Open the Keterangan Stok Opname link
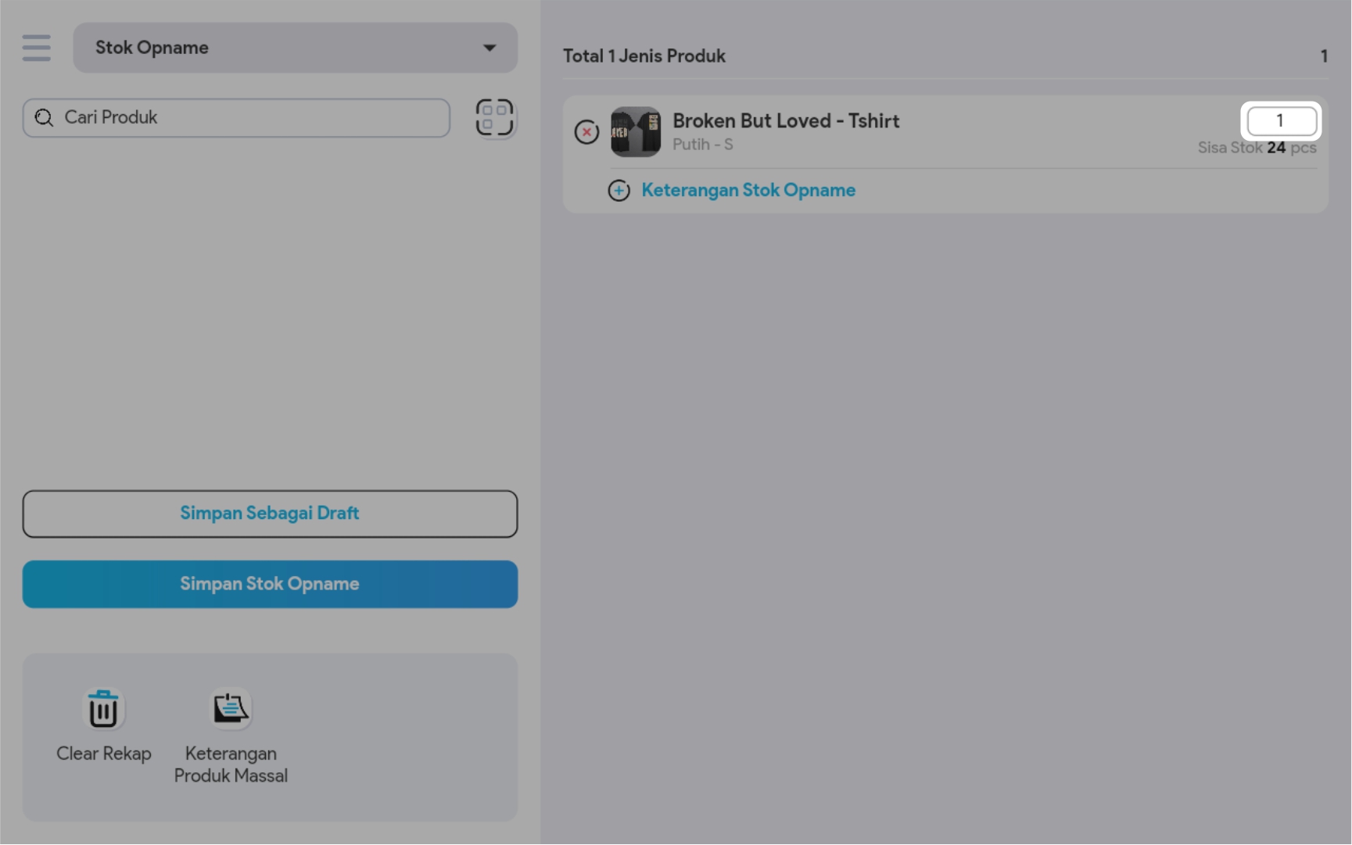The image size is (1352, 845). [x=748, y=191]
